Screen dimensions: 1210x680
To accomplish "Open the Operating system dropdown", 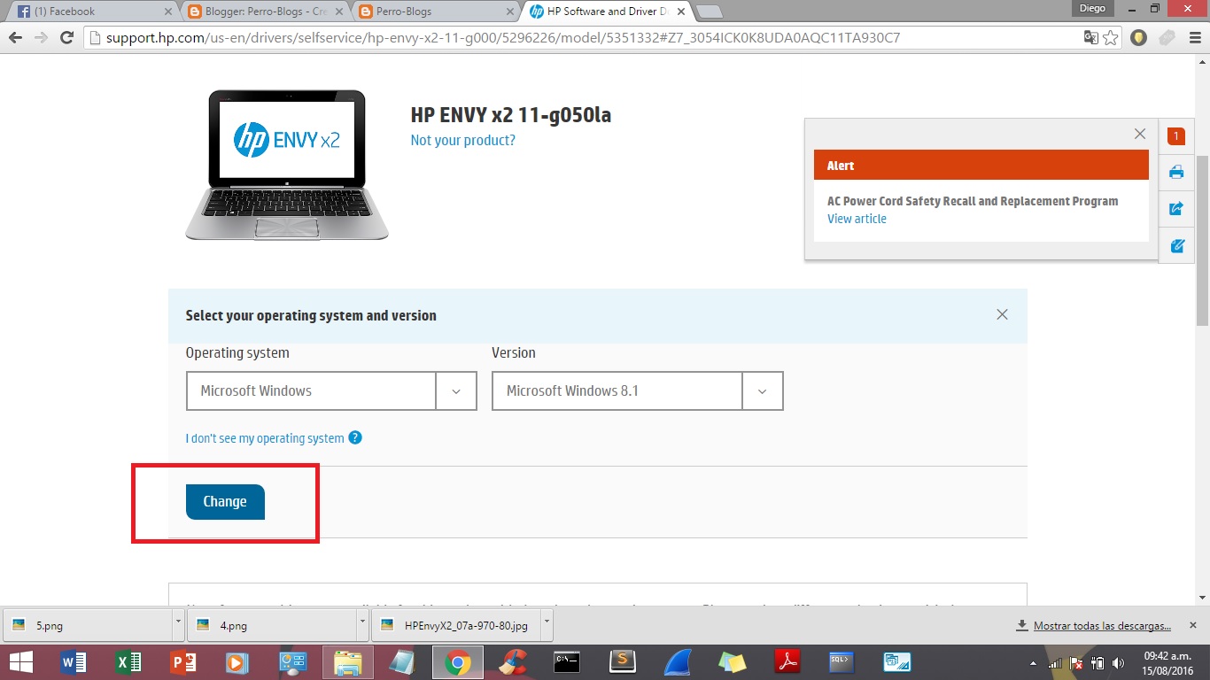I will pyautogui.click(x=331, y=390).
